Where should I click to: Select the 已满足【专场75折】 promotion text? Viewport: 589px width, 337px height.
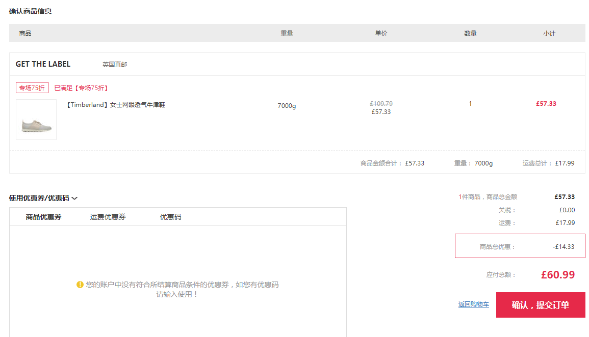[x=81, y=88]
